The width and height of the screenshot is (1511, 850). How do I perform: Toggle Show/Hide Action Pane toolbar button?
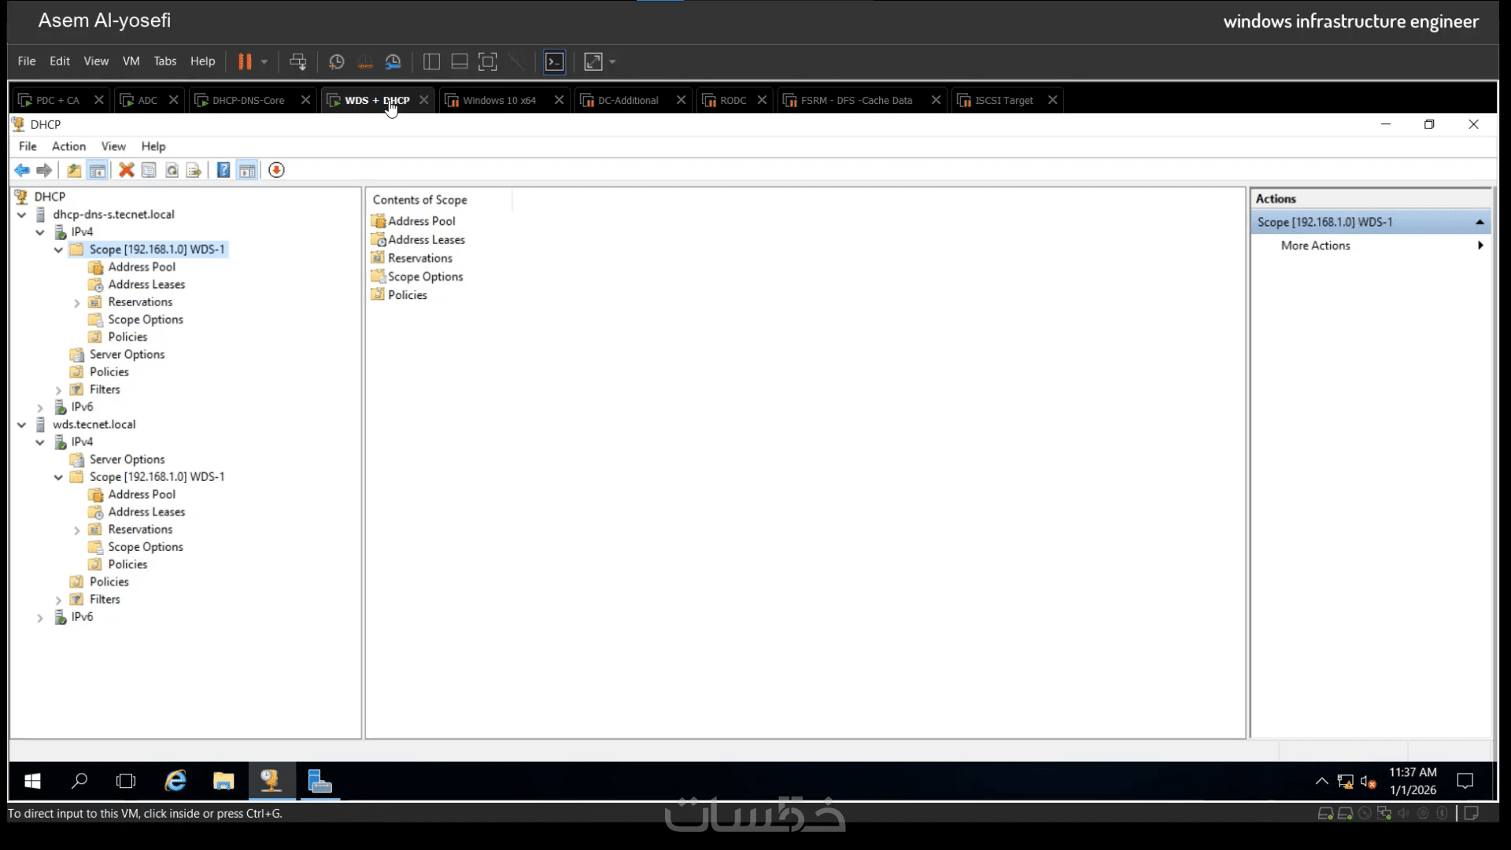[x=247, y=170]
